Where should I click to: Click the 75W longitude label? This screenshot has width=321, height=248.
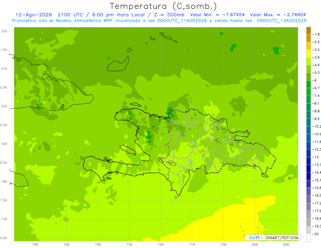(67, 244)
